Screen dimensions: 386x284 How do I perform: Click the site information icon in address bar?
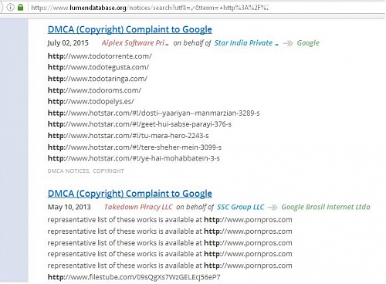pyautogui.click(x=10, y=8)
